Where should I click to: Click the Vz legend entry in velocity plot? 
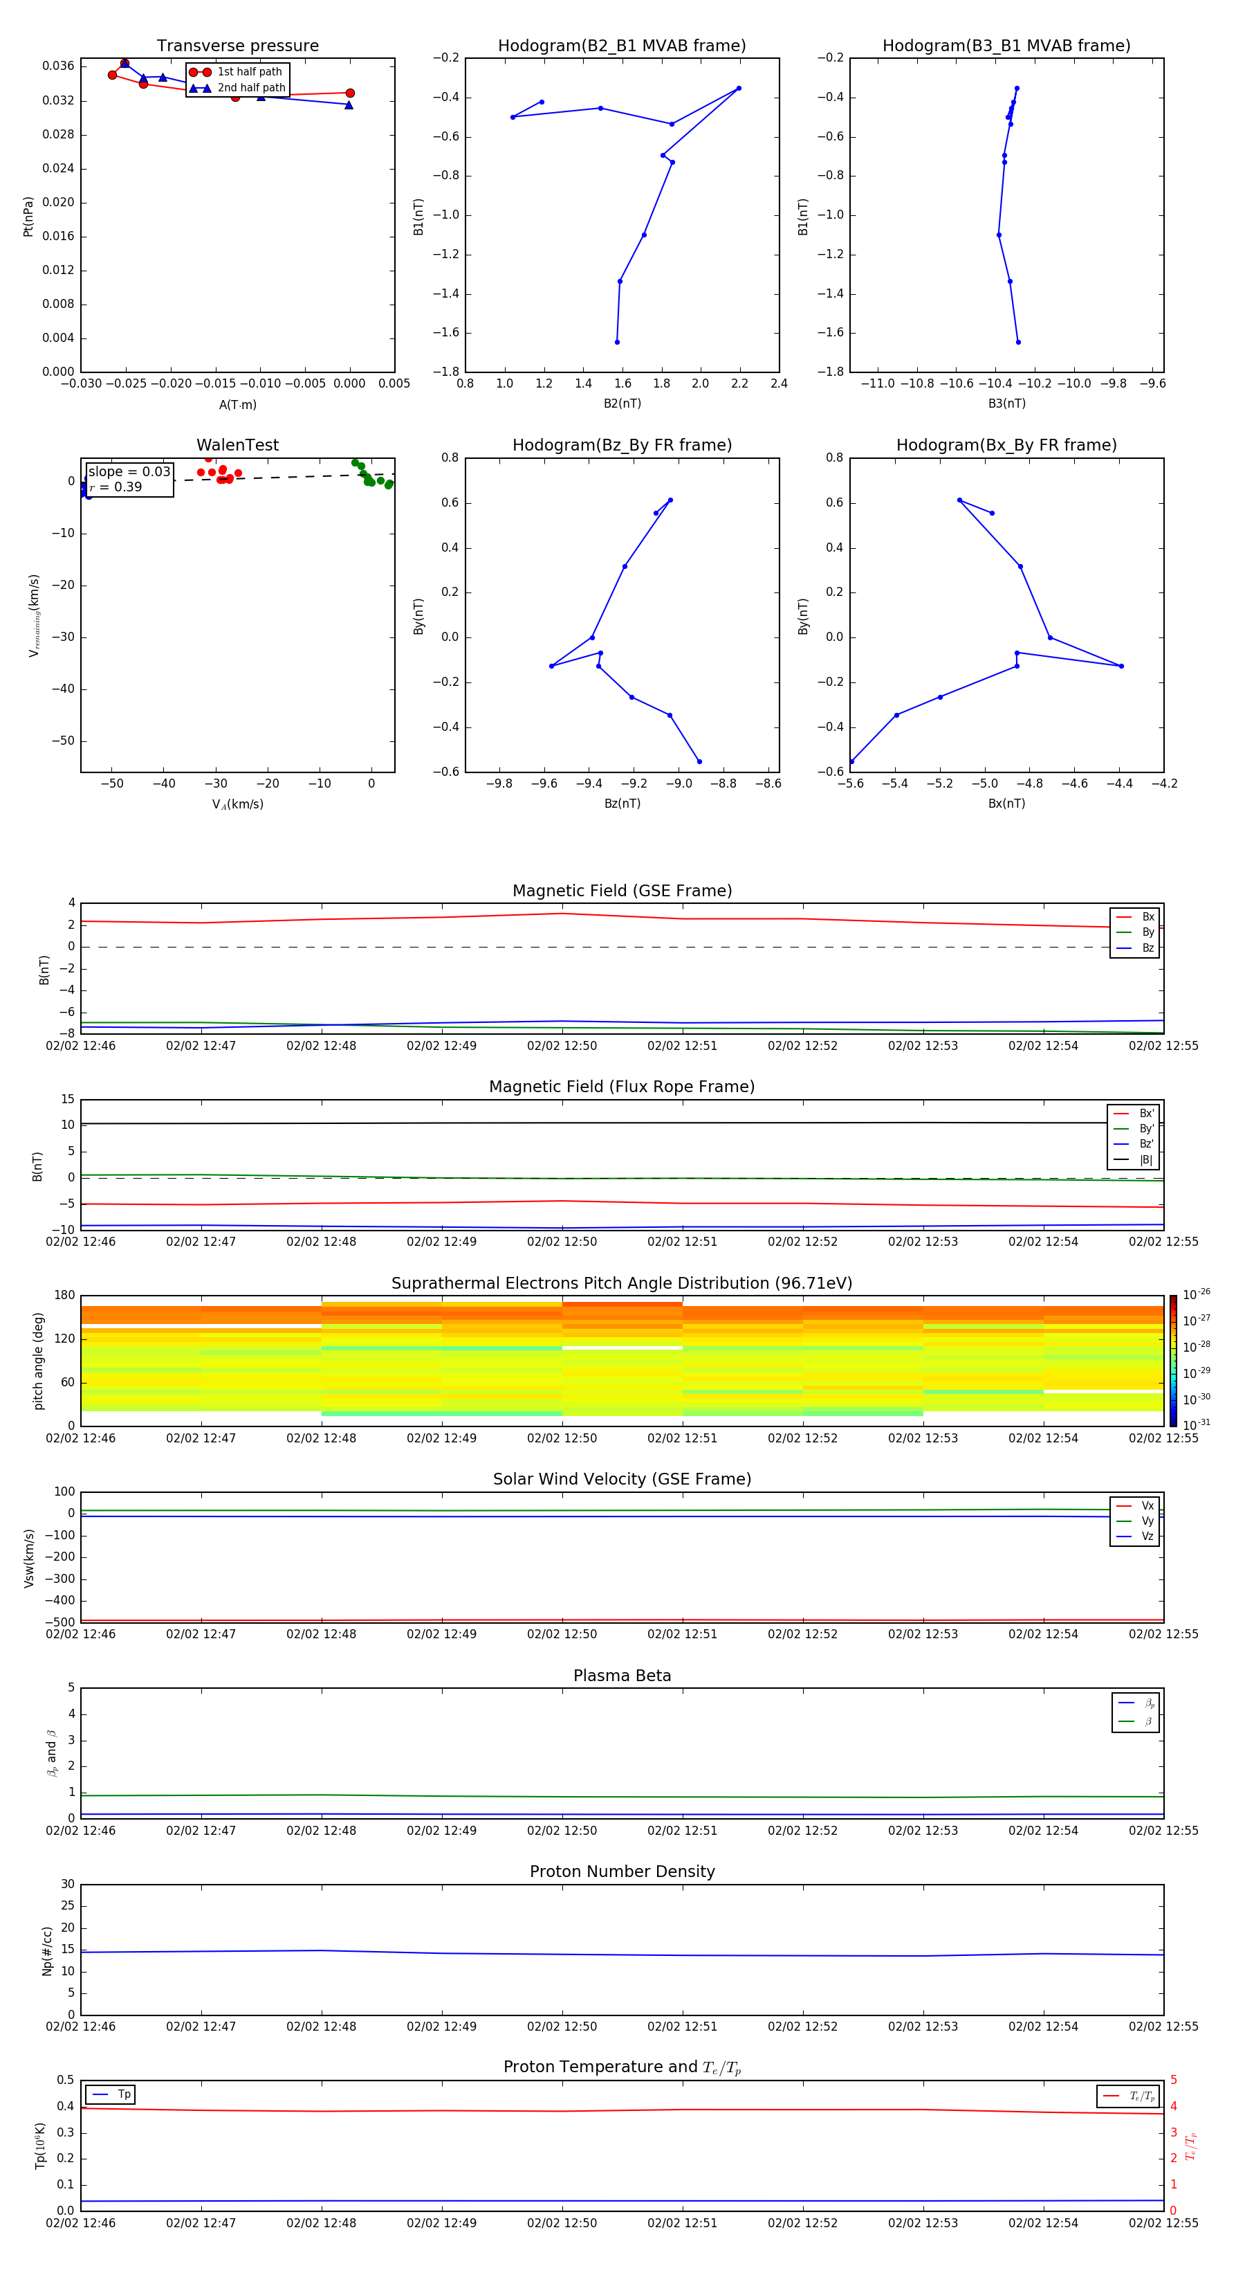pos(1135,1537)
